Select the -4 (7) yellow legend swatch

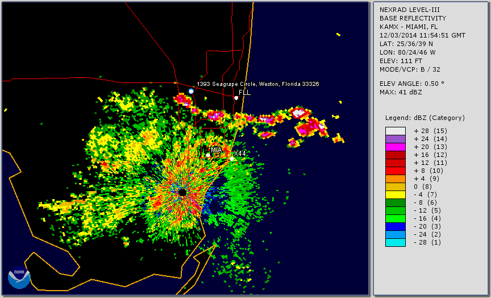(x=396, y=195)
